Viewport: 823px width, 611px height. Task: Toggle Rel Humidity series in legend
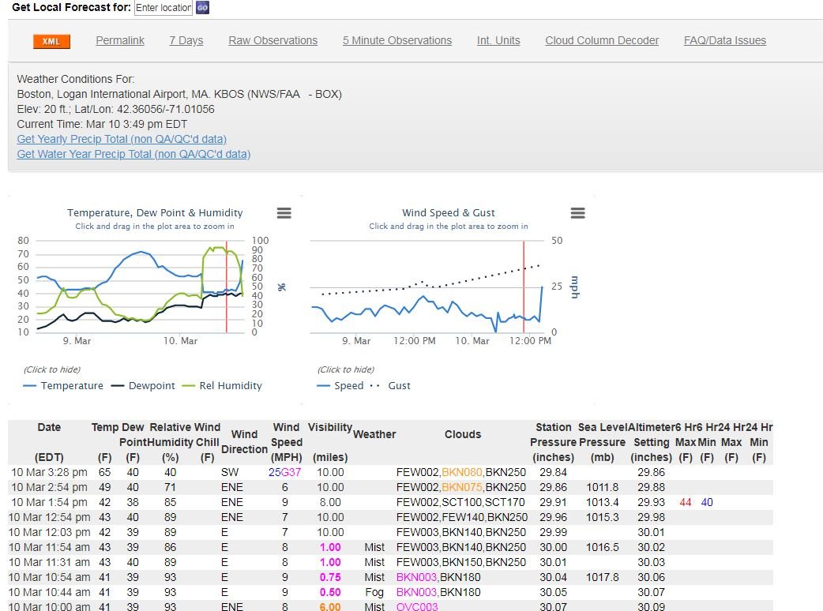[x=221, y=385]
